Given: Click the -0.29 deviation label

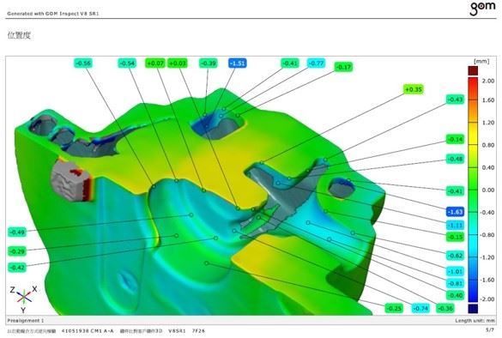Looking at the screenshot, I should click(x=17, y=251).
